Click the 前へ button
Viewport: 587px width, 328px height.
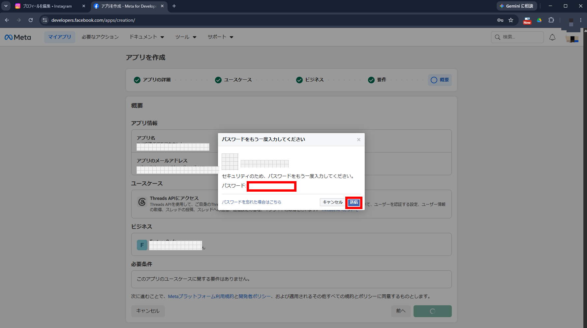point(401,311)
